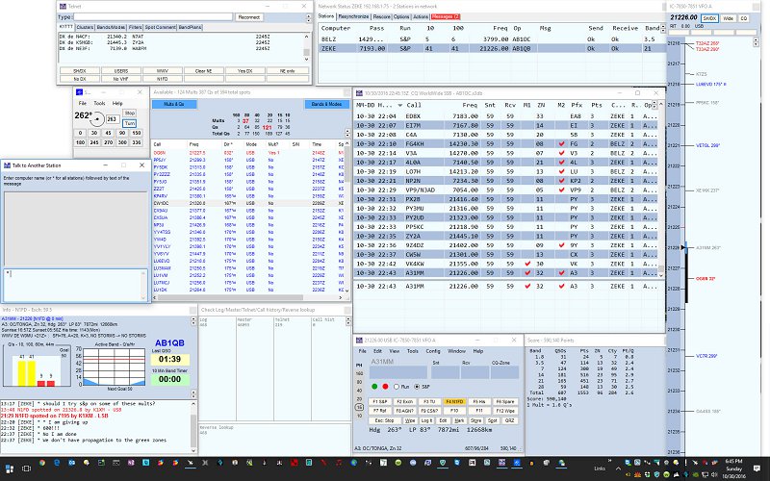
Task: Click the spinner arrows beside Telnet Reconnect
Action: pyautogui.click(x=309, y=17)
